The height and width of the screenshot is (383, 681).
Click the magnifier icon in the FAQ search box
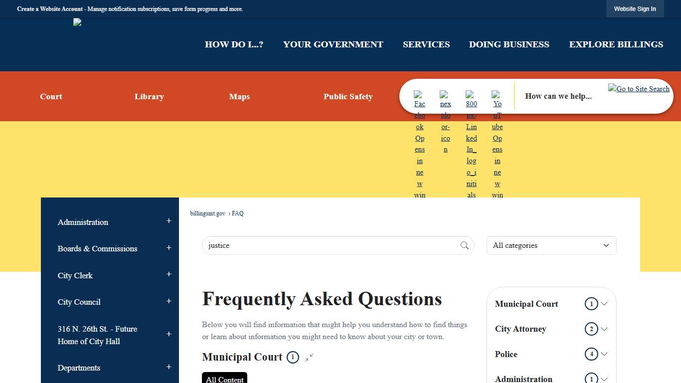464,245
